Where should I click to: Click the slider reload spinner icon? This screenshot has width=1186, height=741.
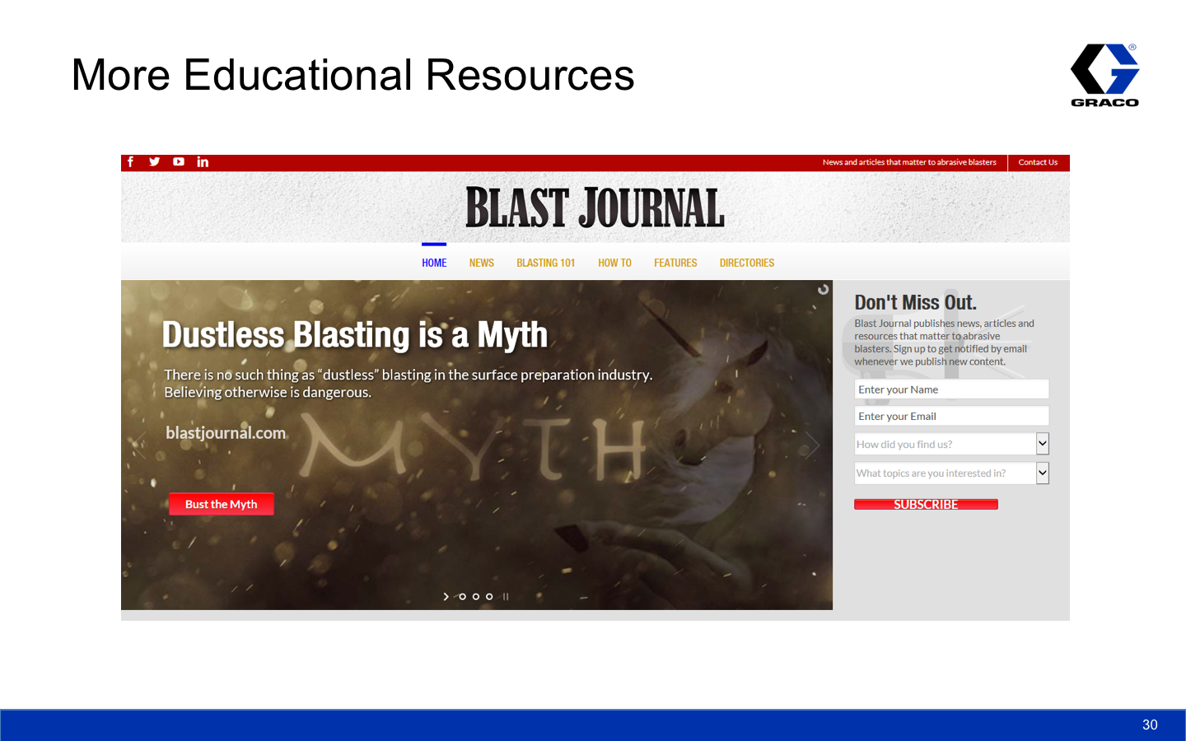pos(823,290)
